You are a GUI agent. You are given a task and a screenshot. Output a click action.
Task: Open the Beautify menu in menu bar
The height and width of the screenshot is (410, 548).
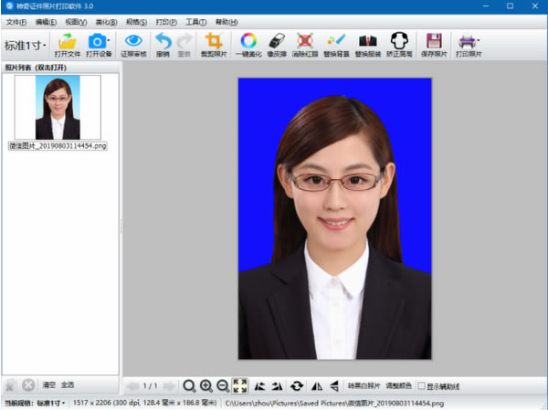point(106,21)
